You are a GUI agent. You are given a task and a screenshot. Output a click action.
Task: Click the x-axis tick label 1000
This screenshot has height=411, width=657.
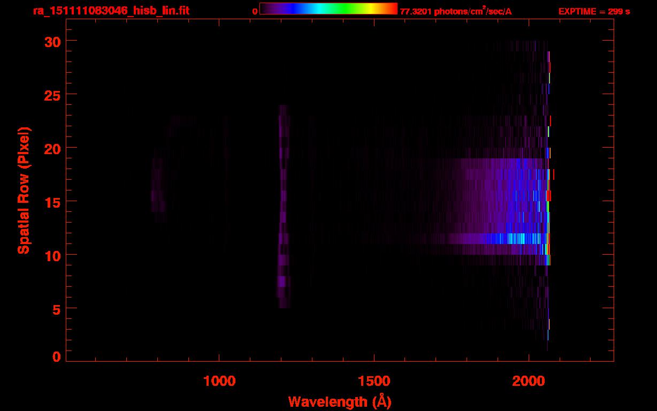(x=219, y=381)
